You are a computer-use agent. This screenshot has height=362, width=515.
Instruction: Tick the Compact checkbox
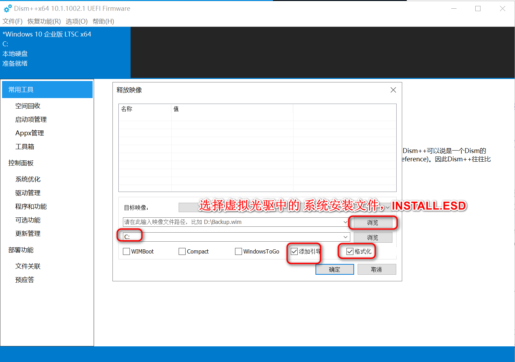tap(182, 251)
